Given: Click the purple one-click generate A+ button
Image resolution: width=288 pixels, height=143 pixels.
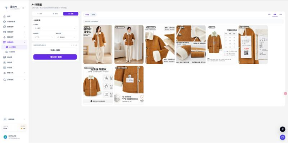Looking at the screenshot, I should pyautogui.click(x=55, y=57).
